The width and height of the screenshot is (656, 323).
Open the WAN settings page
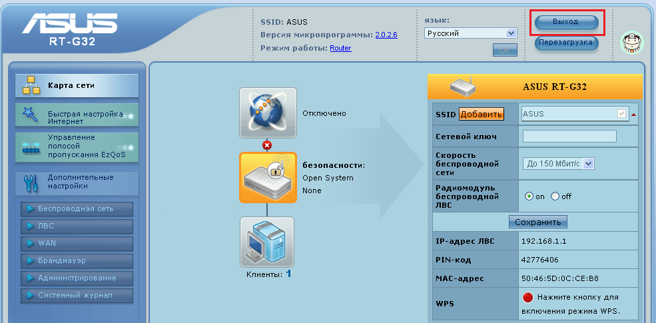click(77, 243)
